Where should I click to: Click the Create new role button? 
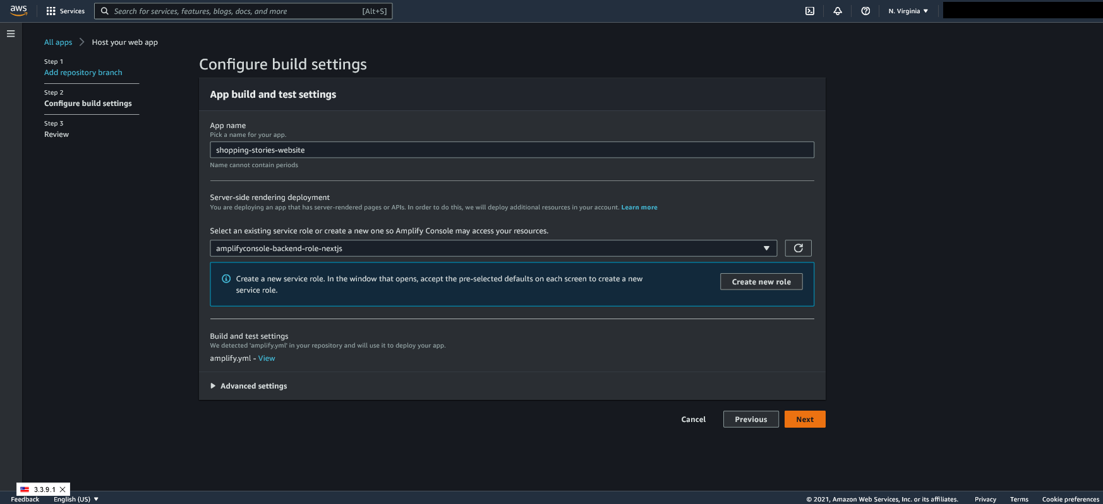point(761,281)
